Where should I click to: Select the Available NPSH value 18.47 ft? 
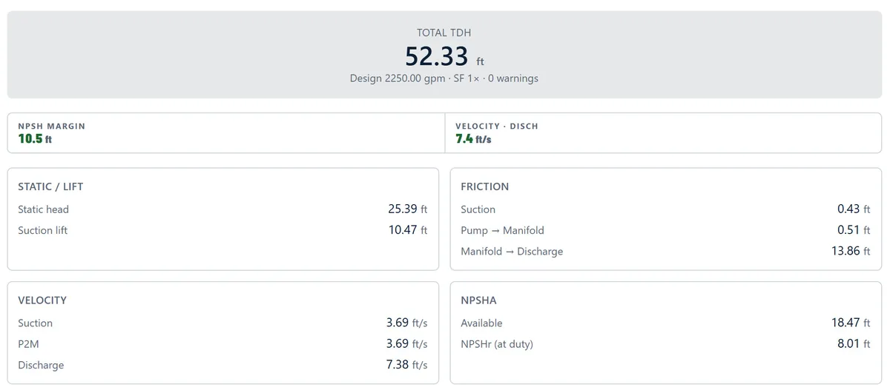tap(851, 323)
